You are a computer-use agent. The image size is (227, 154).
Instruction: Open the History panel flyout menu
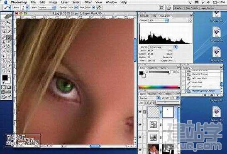point(221,68)
